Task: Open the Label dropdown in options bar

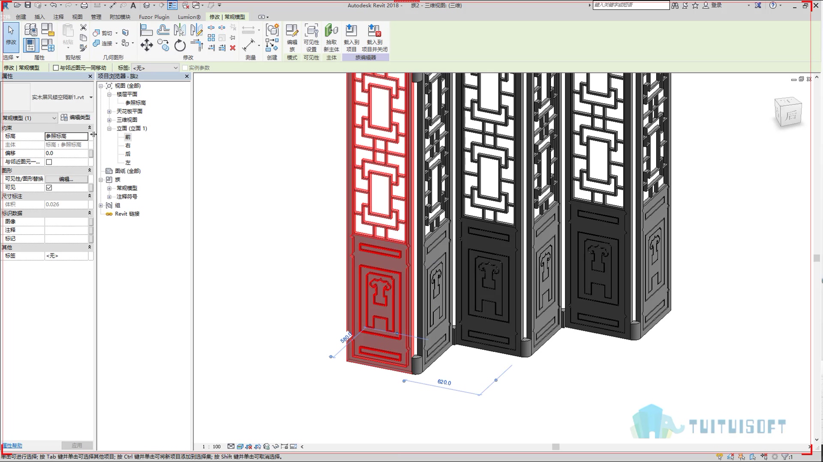Action: pos(155,68)
